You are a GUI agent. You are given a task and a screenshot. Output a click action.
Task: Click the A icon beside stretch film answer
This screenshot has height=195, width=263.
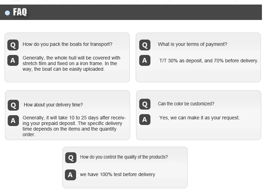click(x=13, y=61)
